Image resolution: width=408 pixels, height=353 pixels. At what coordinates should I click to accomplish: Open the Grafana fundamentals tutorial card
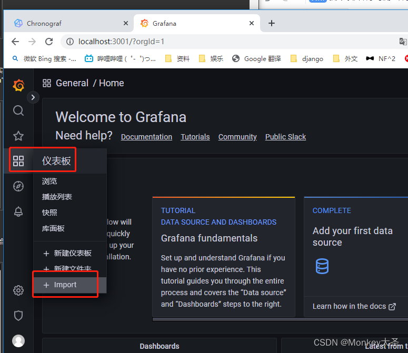pyautogui.click(x=224, y=257)
